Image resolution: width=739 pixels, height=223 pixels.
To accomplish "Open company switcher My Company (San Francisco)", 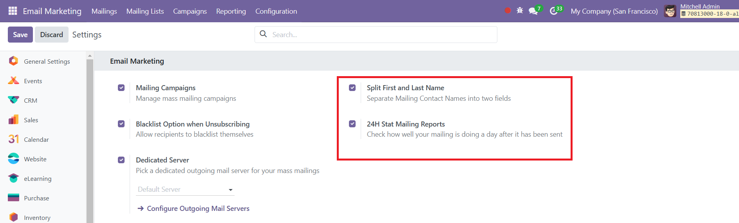I will pyautogui.click(x=614, y=11).
